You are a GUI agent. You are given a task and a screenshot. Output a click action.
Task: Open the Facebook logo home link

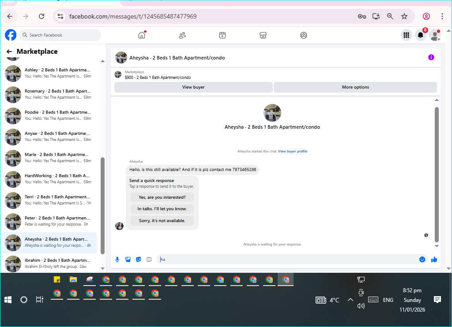(x=11, y=35)
